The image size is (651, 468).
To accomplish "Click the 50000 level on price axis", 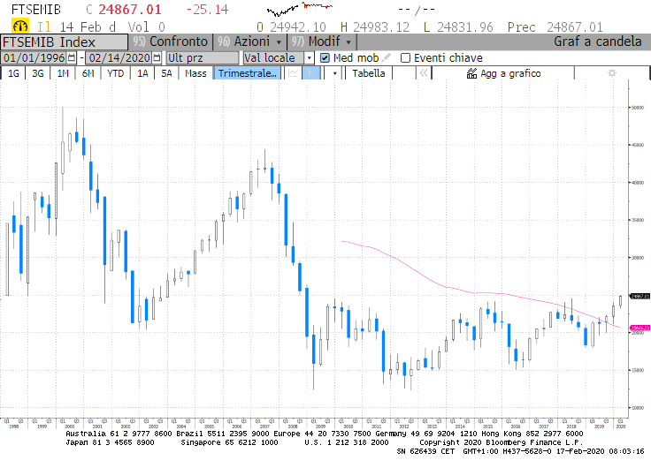I will click(x=638, y=108).
